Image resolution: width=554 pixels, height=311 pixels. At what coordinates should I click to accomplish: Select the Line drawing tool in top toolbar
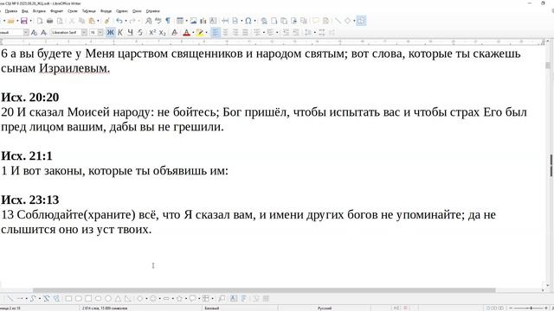[338, 21]
